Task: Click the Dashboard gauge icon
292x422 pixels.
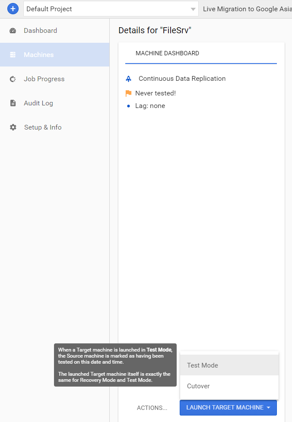Action: (x=13, y=31)
